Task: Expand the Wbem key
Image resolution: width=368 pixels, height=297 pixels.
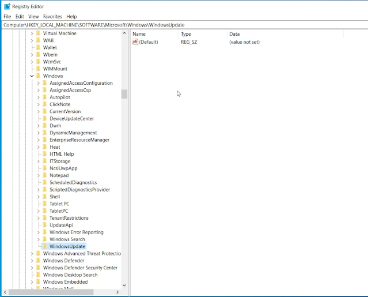Action: coord(32,55)
